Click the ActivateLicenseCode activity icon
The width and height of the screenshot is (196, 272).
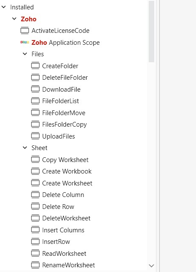(x=25, y=31)
